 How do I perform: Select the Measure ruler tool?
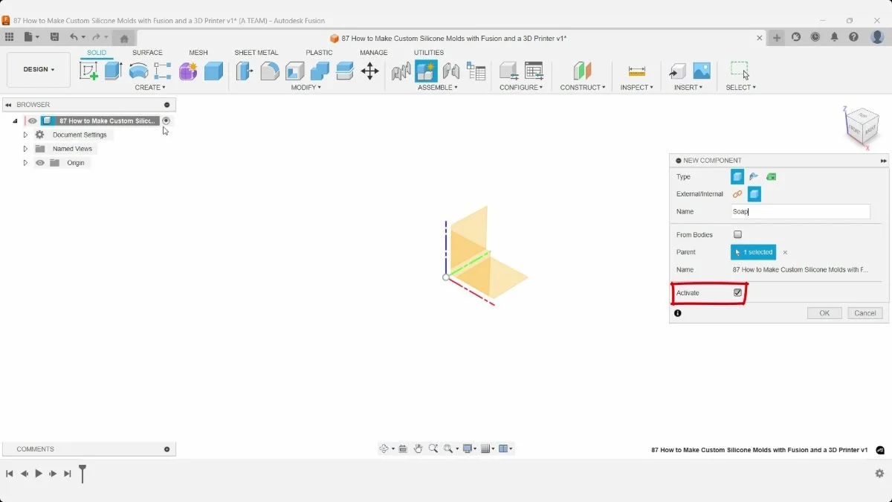click(636, 71)
